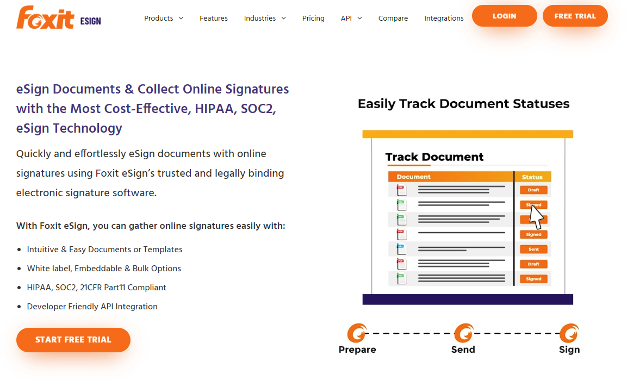The width and height of the screenshot is (627, 380).
Task: Click 'White label, Embeddable & Bulk Options' bullet
Action: [104, 269]
